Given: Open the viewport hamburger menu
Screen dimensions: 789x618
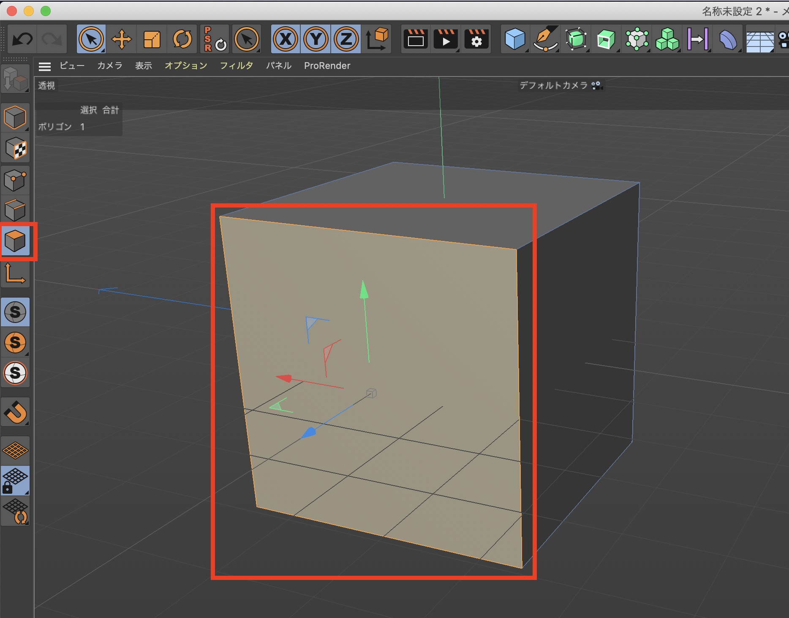Looking at the screenshot, I should pos(45,66).
